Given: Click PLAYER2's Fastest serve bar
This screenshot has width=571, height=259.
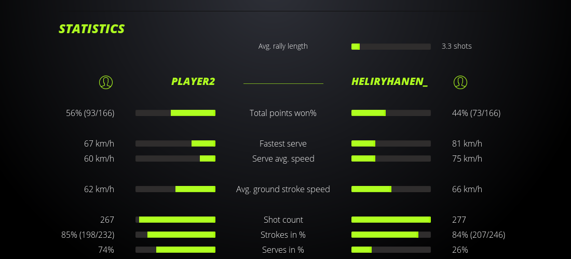Looking at the screenshot, I should pyautogui.click(x=175, y=143).
